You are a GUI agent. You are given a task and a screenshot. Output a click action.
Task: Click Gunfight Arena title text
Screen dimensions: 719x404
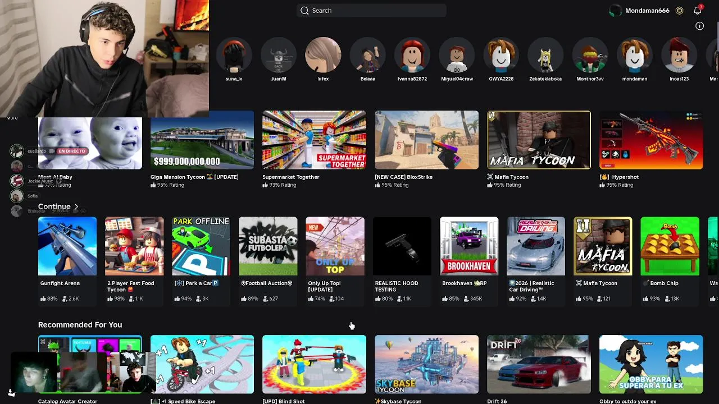tap(60, 283)
